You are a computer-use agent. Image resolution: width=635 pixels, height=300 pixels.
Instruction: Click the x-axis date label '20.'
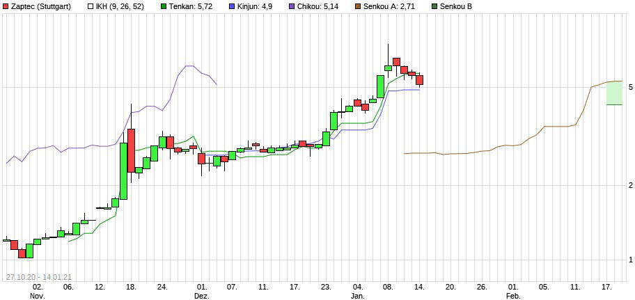450,287
